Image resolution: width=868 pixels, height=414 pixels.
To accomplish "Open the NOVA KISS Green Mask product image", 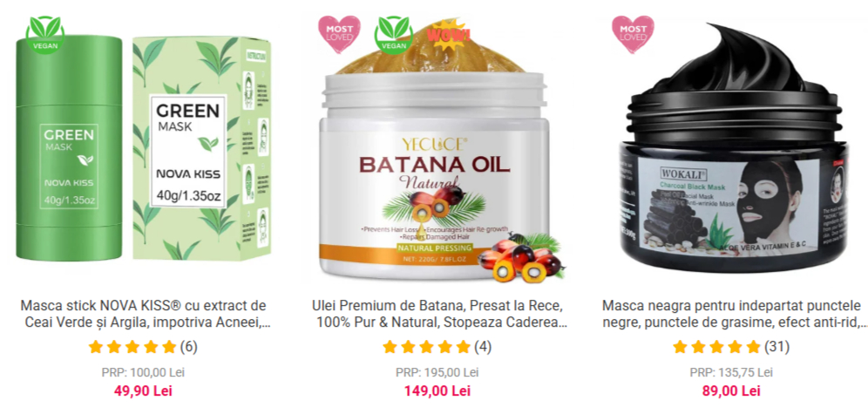I will click(x=144, y=147).
